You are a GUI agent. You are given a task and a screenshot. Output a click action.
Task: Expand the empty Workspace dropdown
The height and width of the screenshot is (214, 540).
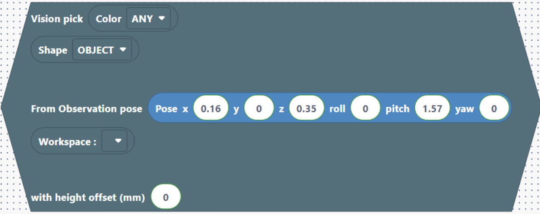114,141
